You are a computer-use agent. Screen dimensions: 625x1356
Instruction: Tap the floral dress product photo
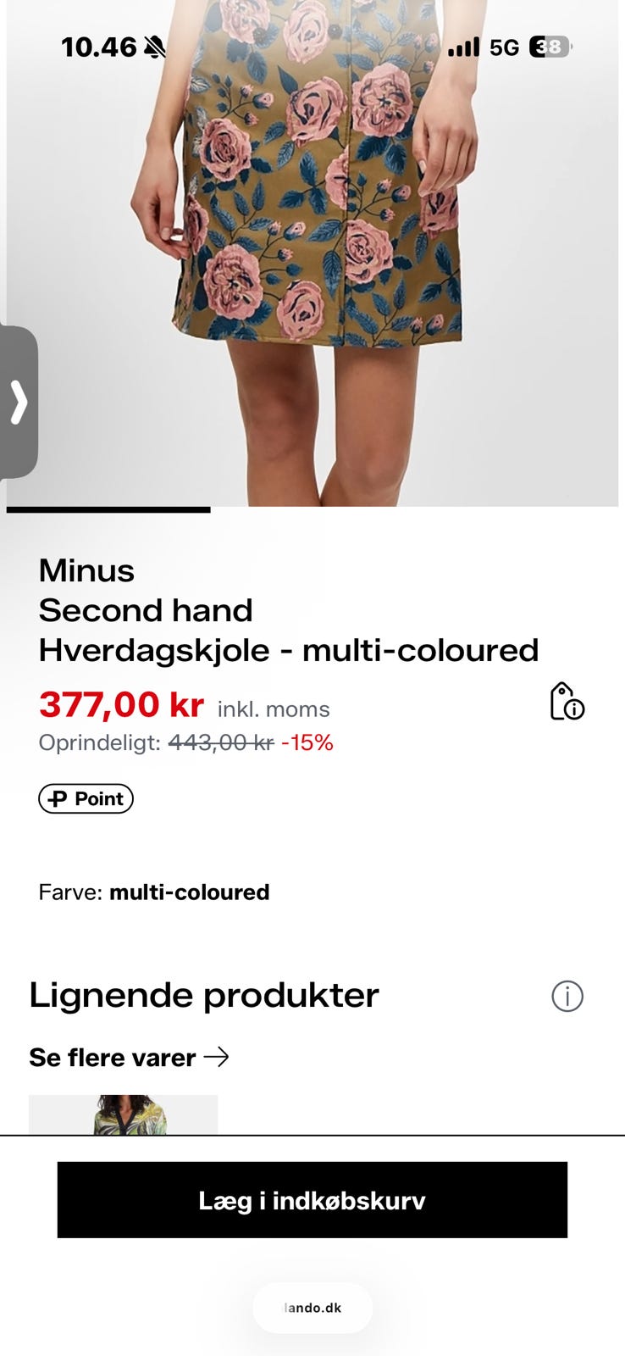pyautogui.click(x=312, y=253)
